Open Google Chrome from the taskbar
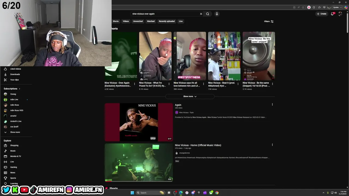Viewport: 349px width, 196px height. click(217, 193)
